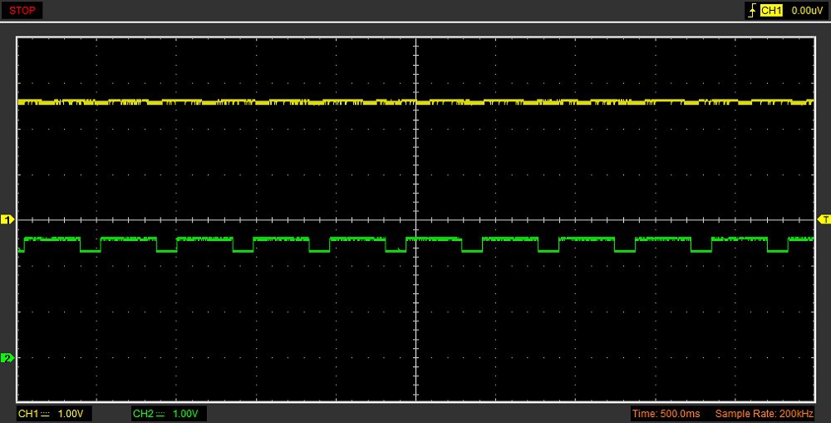Open the CH2 1.00V voltage scale
Screen dimensions: 831x423
coord(188,414)
